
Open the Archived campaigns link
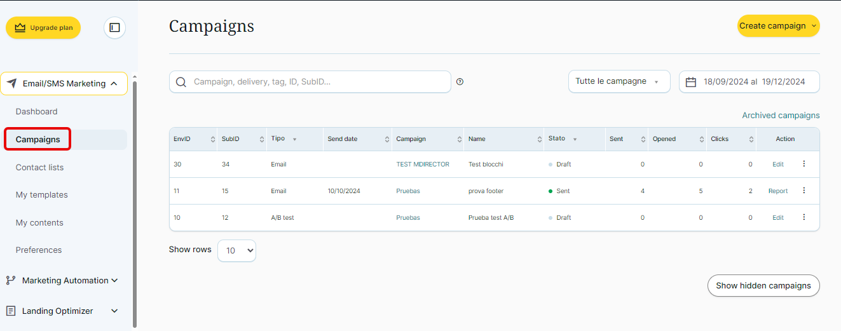(781, 116)
